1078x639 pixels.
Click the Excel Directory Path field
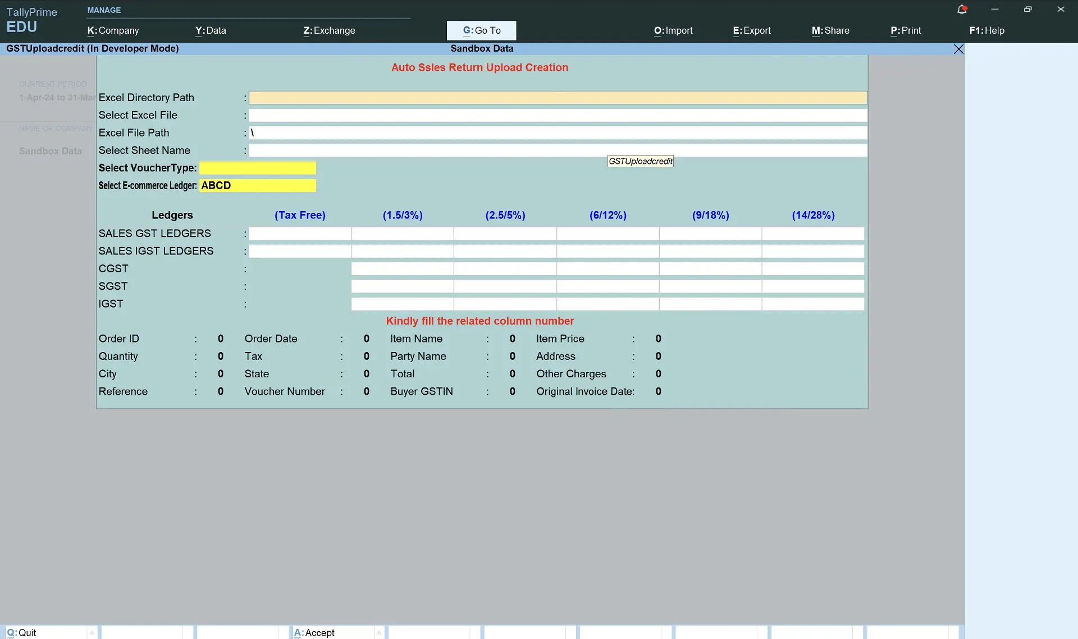pos(558,98)
